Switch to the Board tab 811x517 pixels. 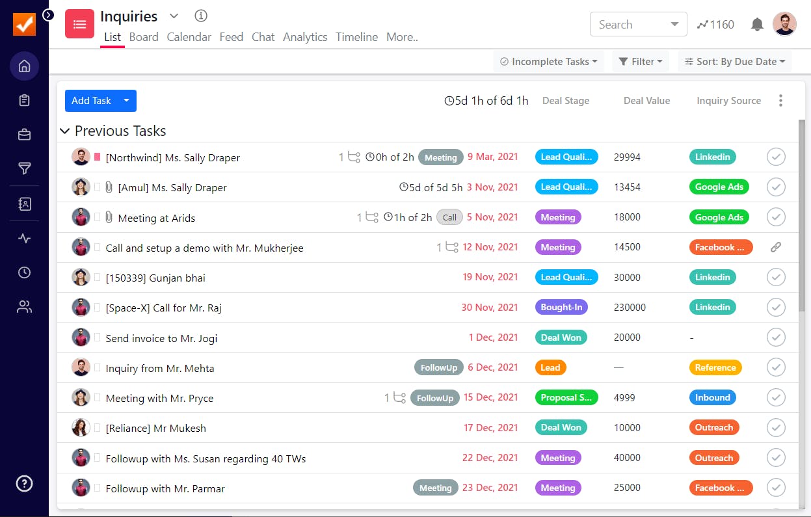(144, 37)
